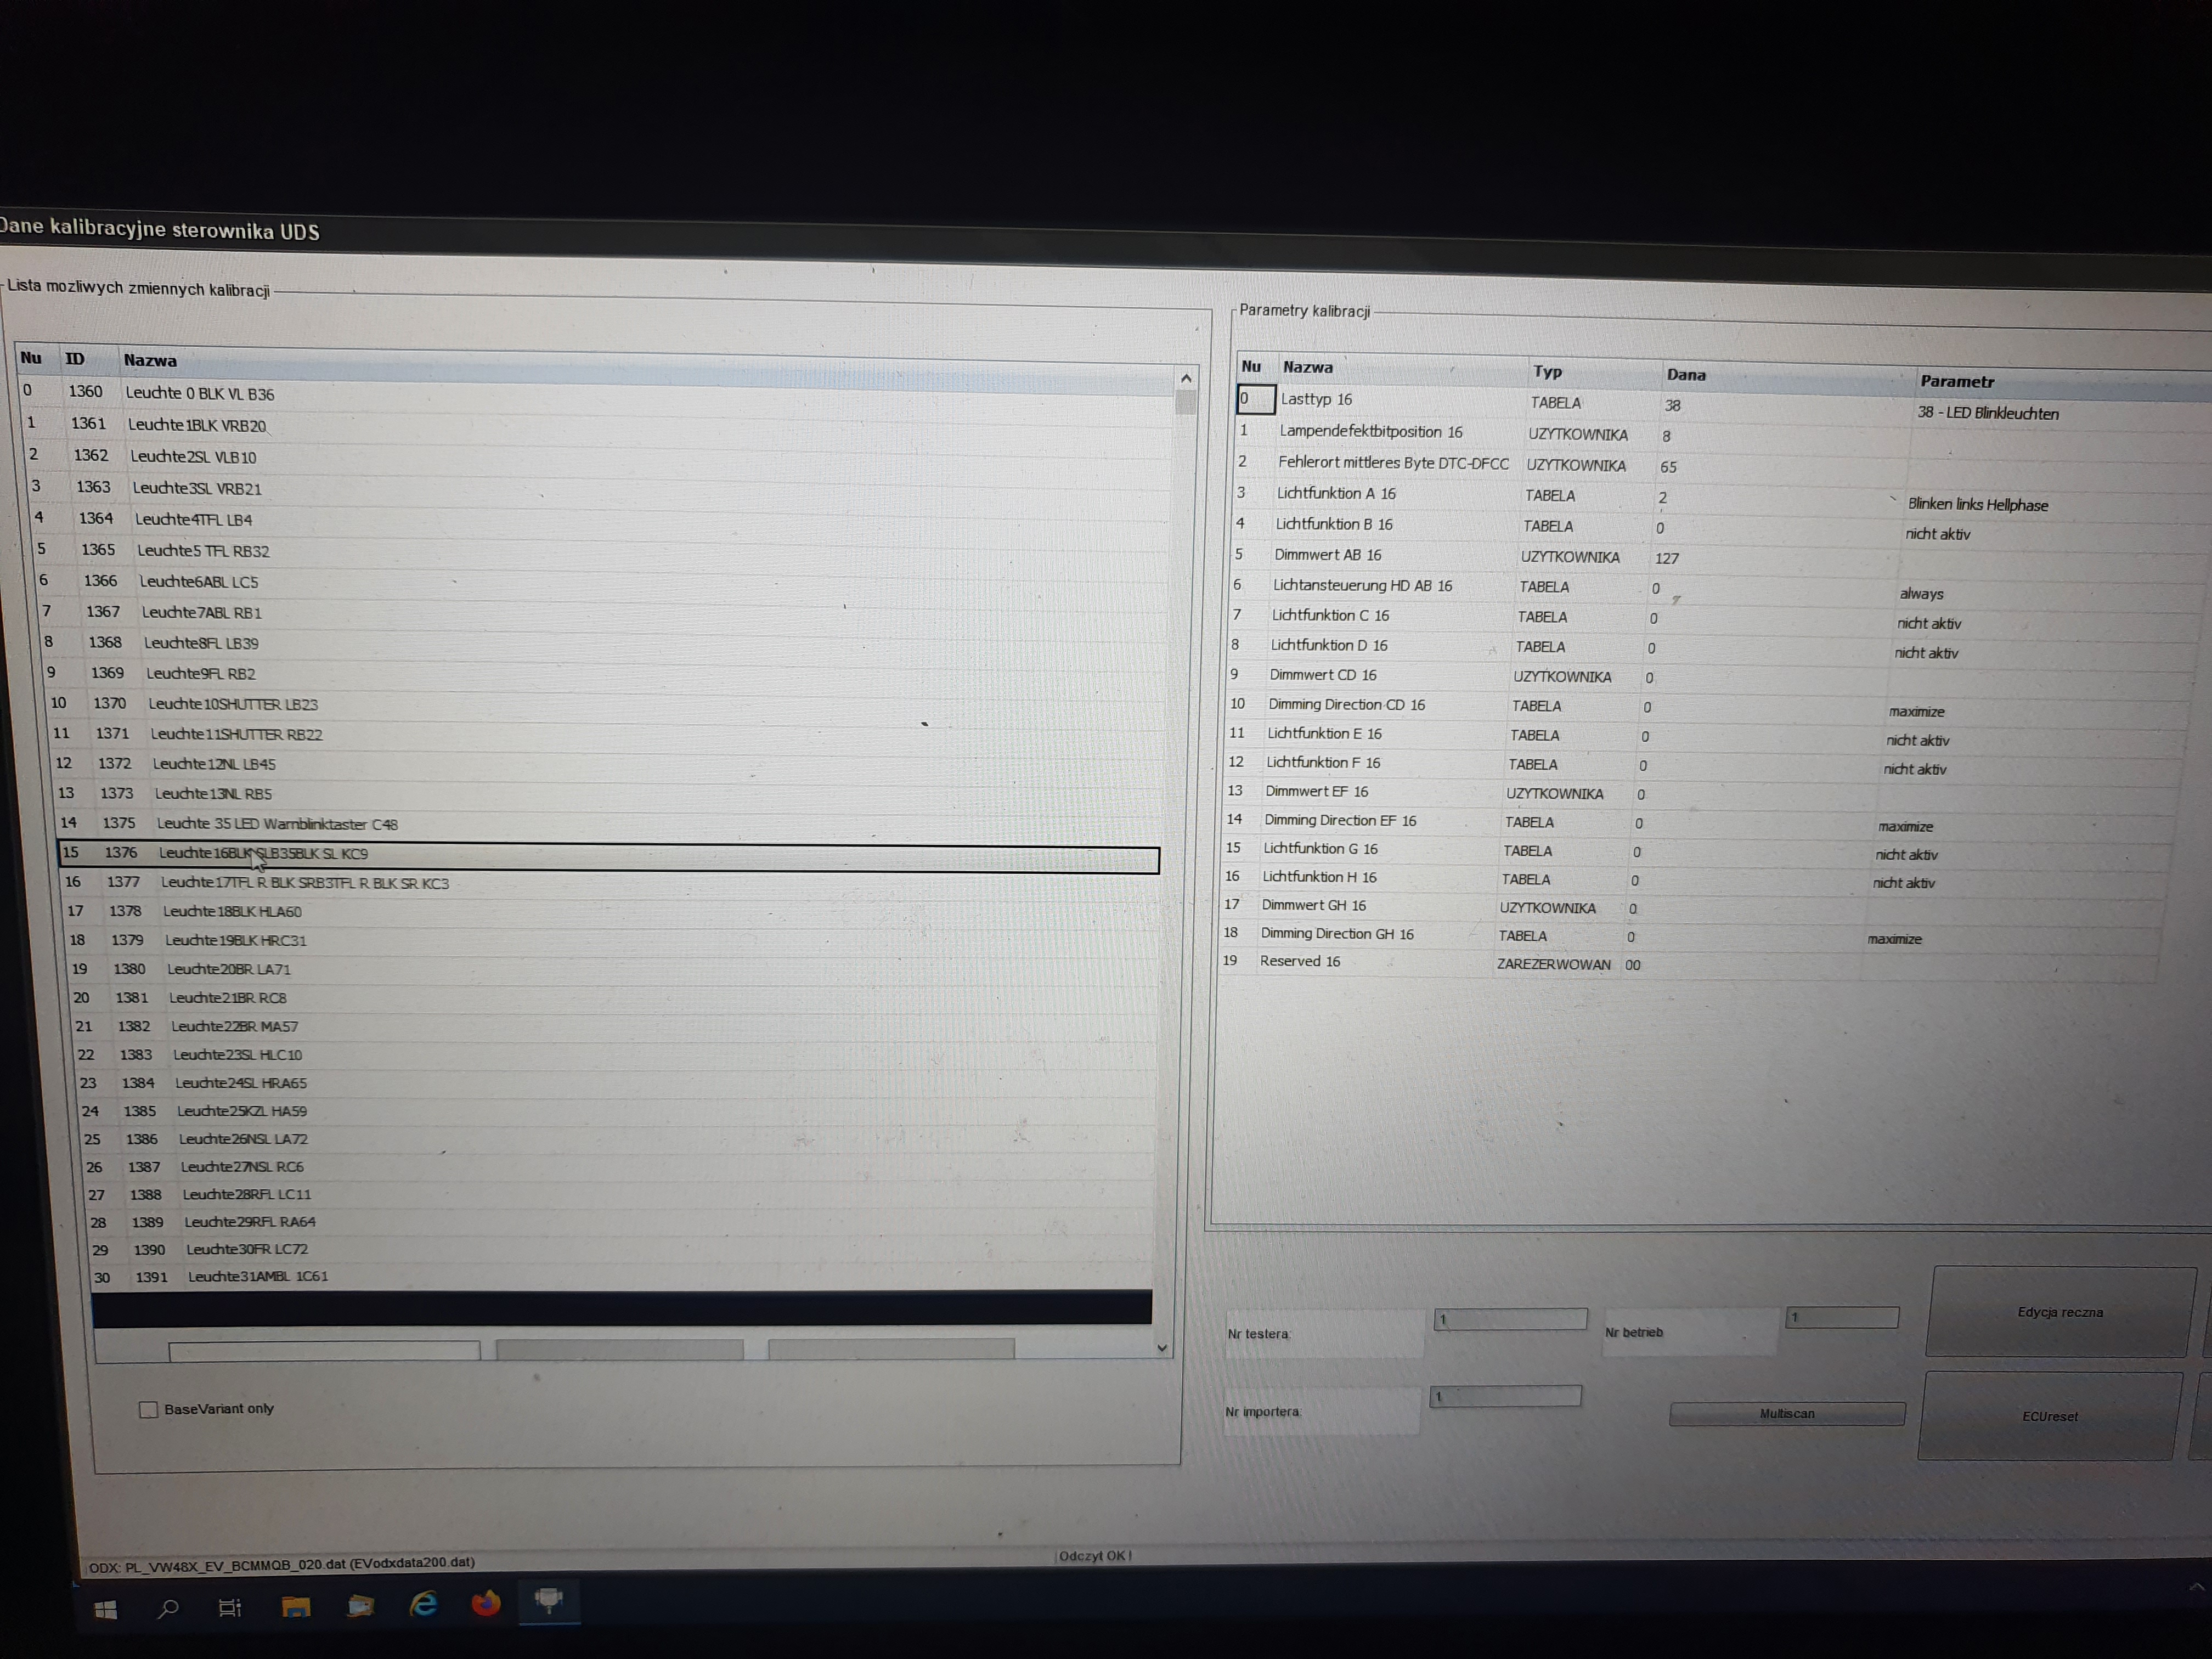Screen dimensions: 2212x1659
Task: Launch File Explorer from the taskbar
Action: [x=295, y=1607]
